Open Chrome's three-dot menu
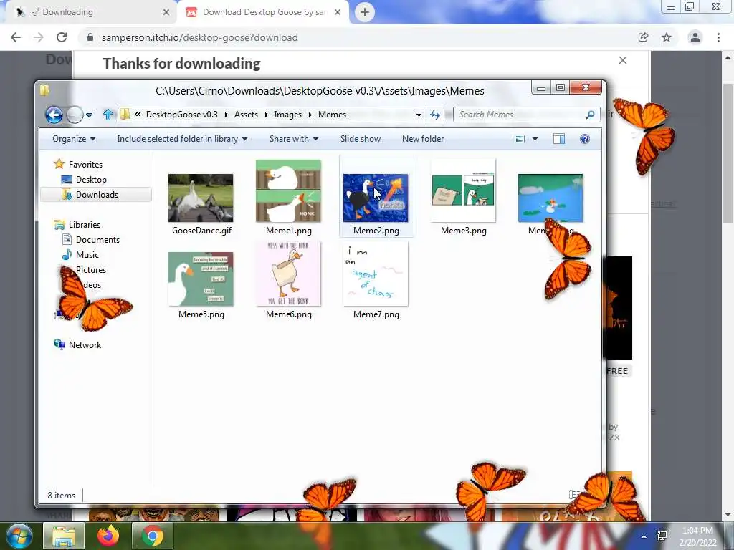 [718, 37]
